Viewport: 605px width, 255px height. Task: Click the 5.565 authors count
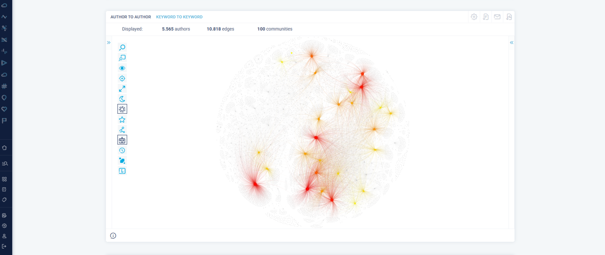[x=176, y=29]
